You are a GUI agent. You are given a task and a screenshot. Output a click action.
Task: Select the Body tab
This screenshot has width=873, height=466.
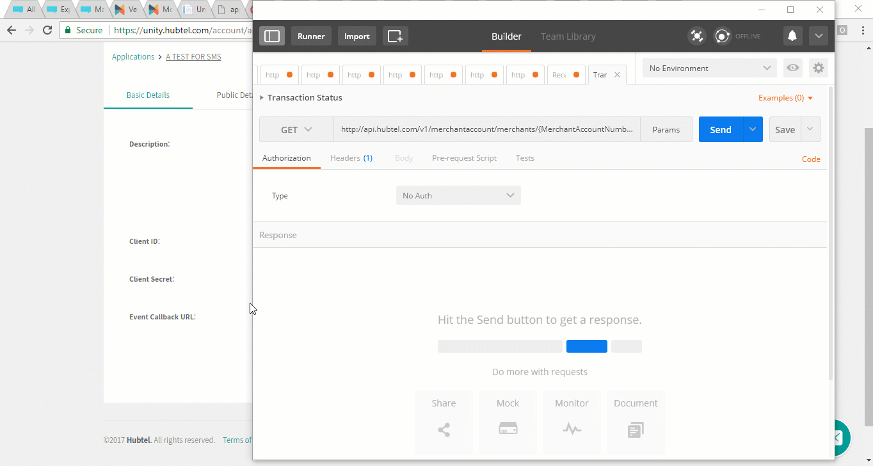pyautogui.click(x=404, y=158)
